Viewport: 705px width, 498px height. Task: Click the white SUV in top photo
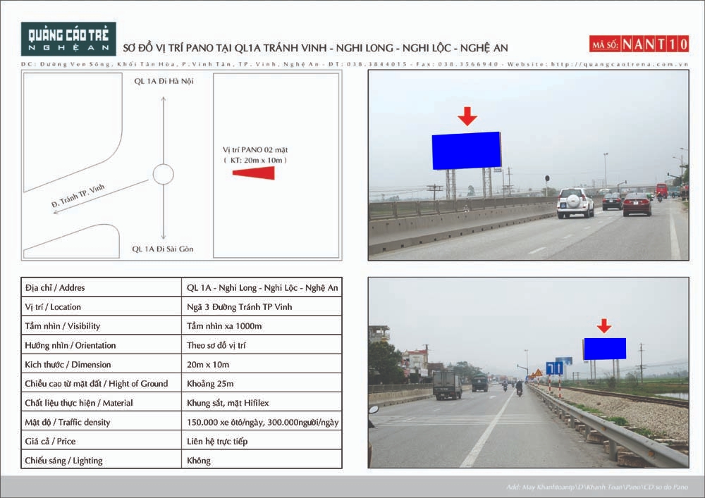tap(575, 203)
